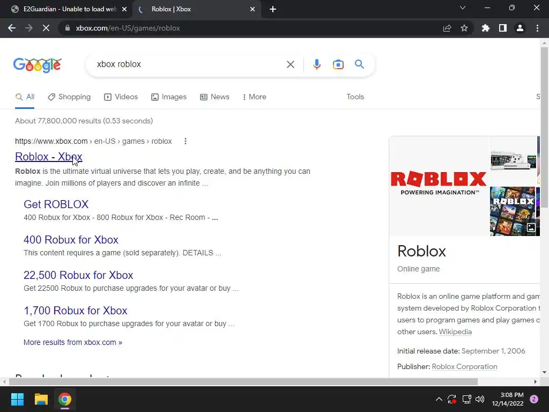The height and width of the screenshot is (412, 549).
Task: Click more images icon on thumbnail
Action: pyautogui.click(x=531, y=227)
